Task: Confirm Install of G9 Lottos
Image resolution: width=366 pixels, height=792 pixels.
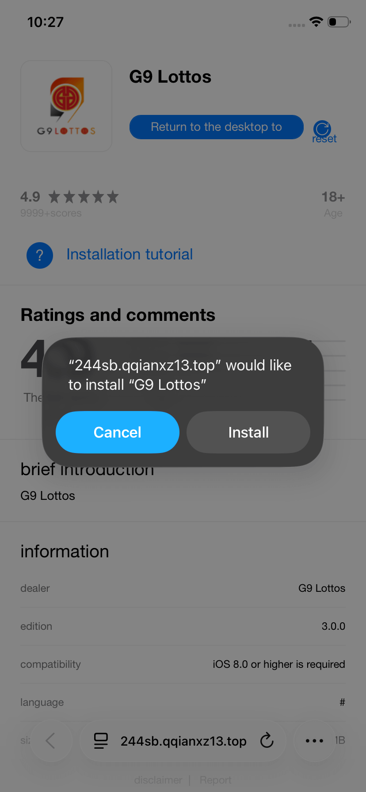Action: tap(248, 432)
